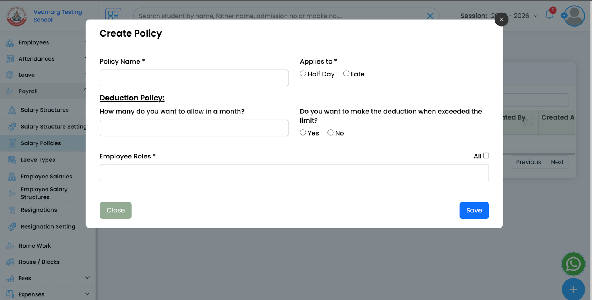The image size is (592, 300).
Task: Click the Leave sidebar icon
Action: tap(10, 75)
